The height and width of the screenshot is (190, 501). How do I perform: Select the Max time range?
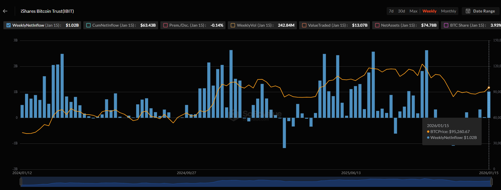(x=413, y=11)
